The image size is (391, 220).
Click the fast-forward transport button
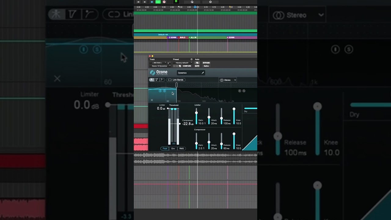coord(138,2)
